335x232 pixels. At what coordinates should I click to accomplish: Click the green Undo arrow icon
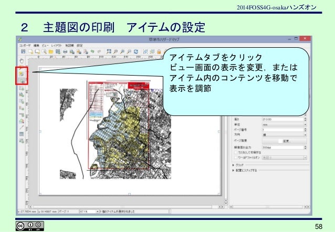[92, 51]
